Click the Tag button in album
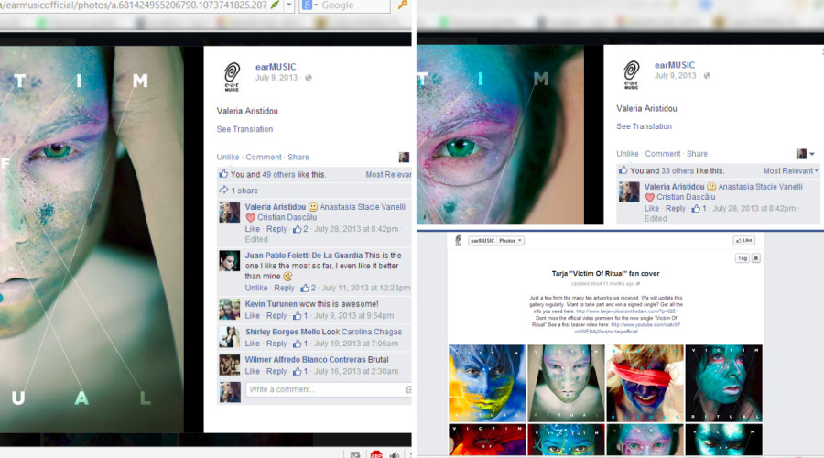The height and width of the screenshot is (458, 824). pos(742,258)
